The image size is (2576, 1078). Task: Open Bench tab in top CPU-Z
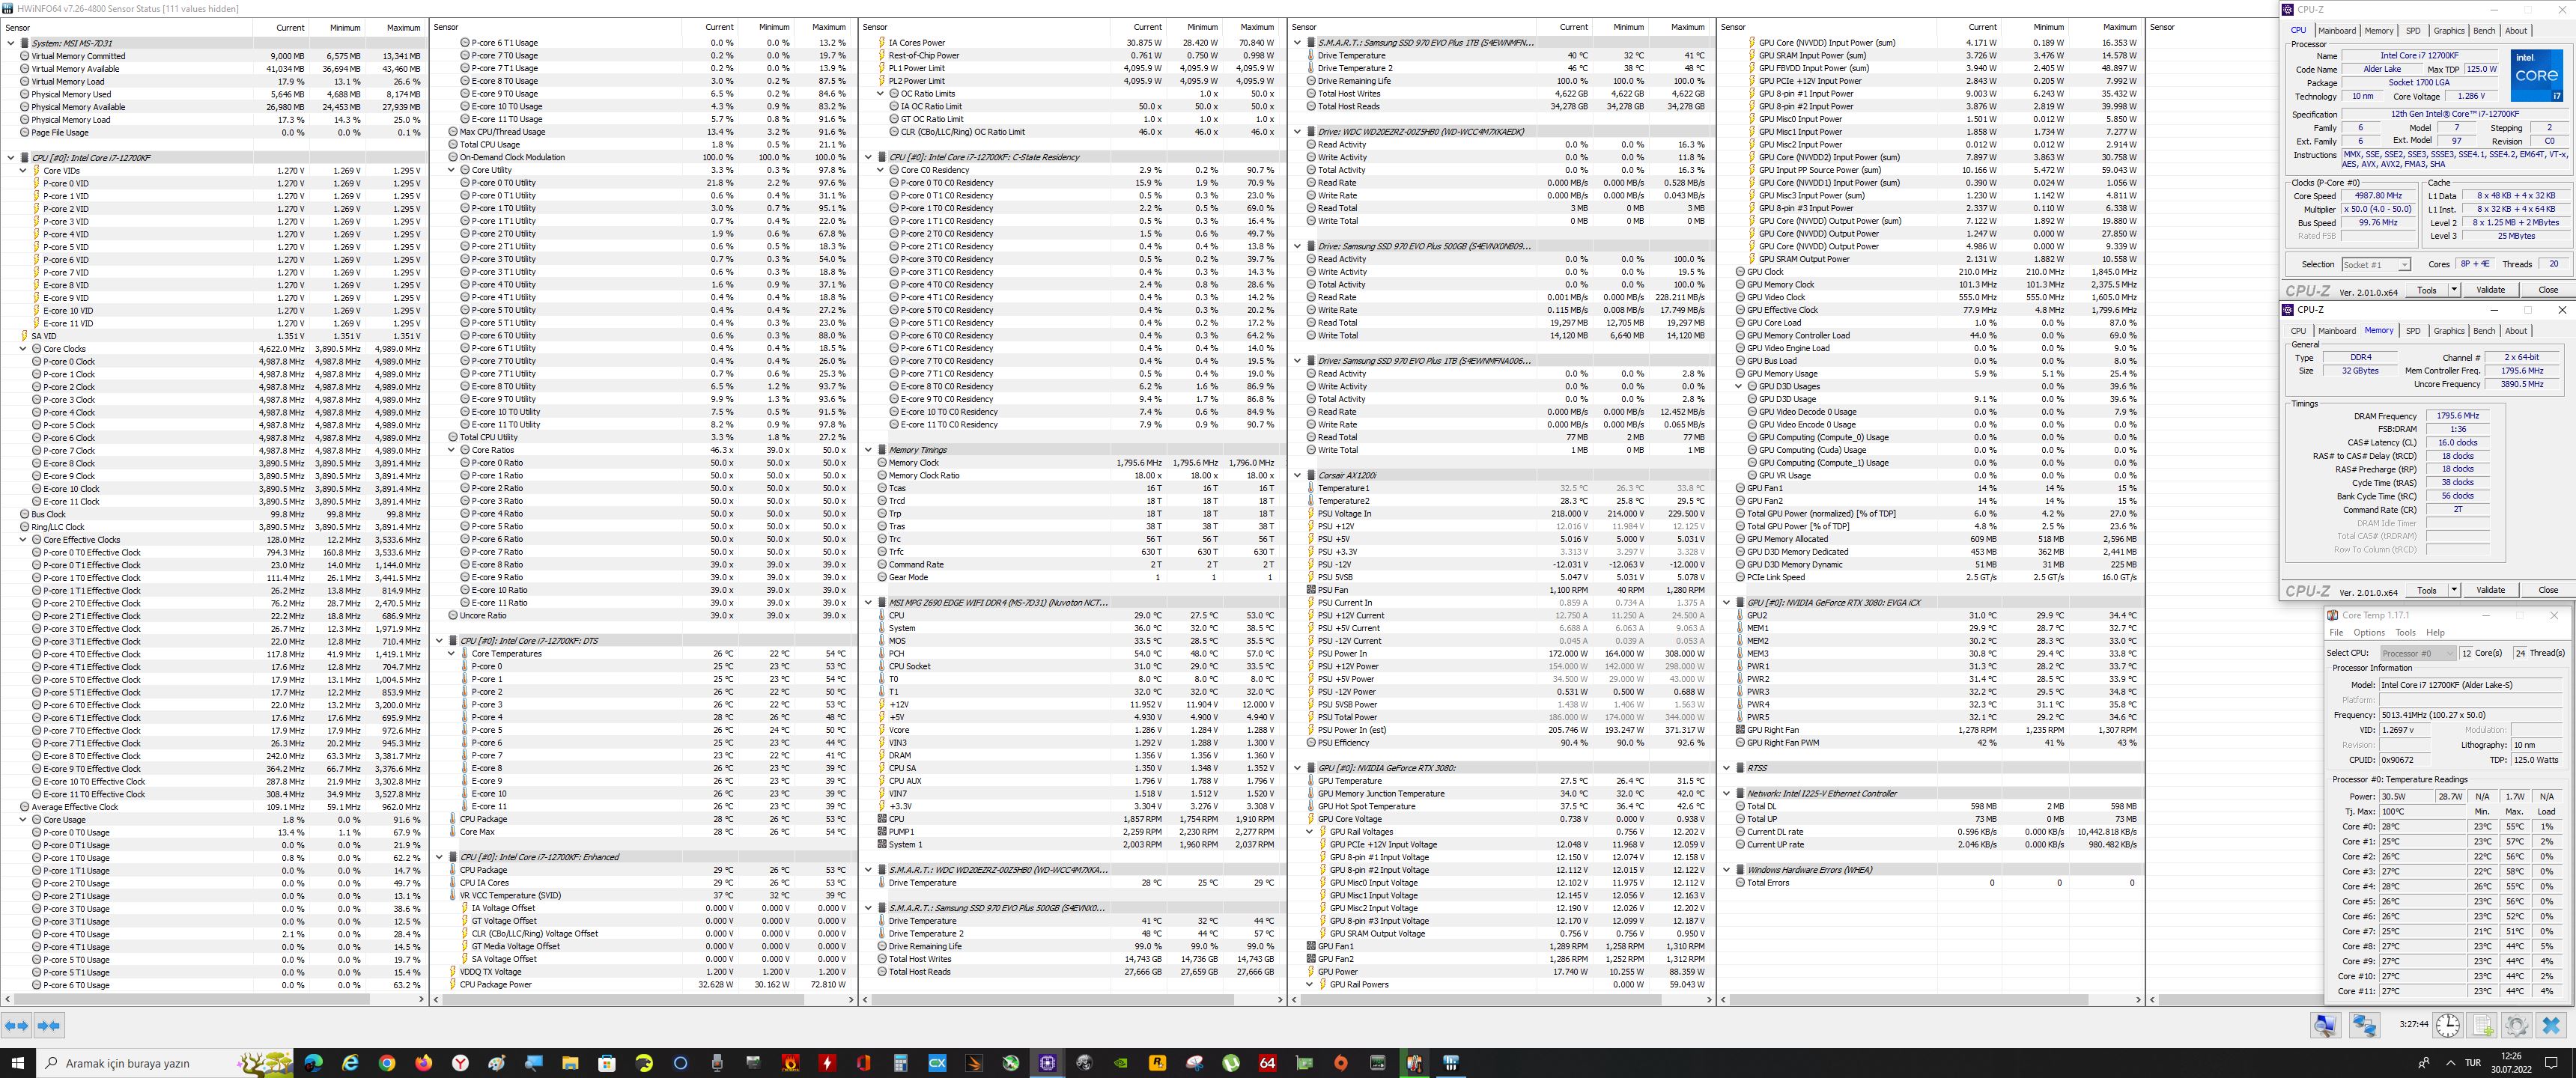pos(2484,31)
